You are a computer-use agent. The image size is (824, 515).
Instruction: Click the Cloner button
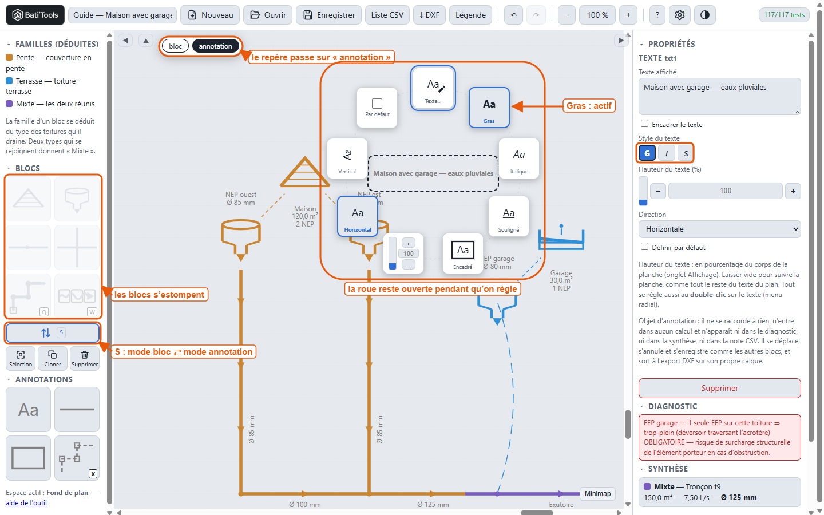click(53, 358)
